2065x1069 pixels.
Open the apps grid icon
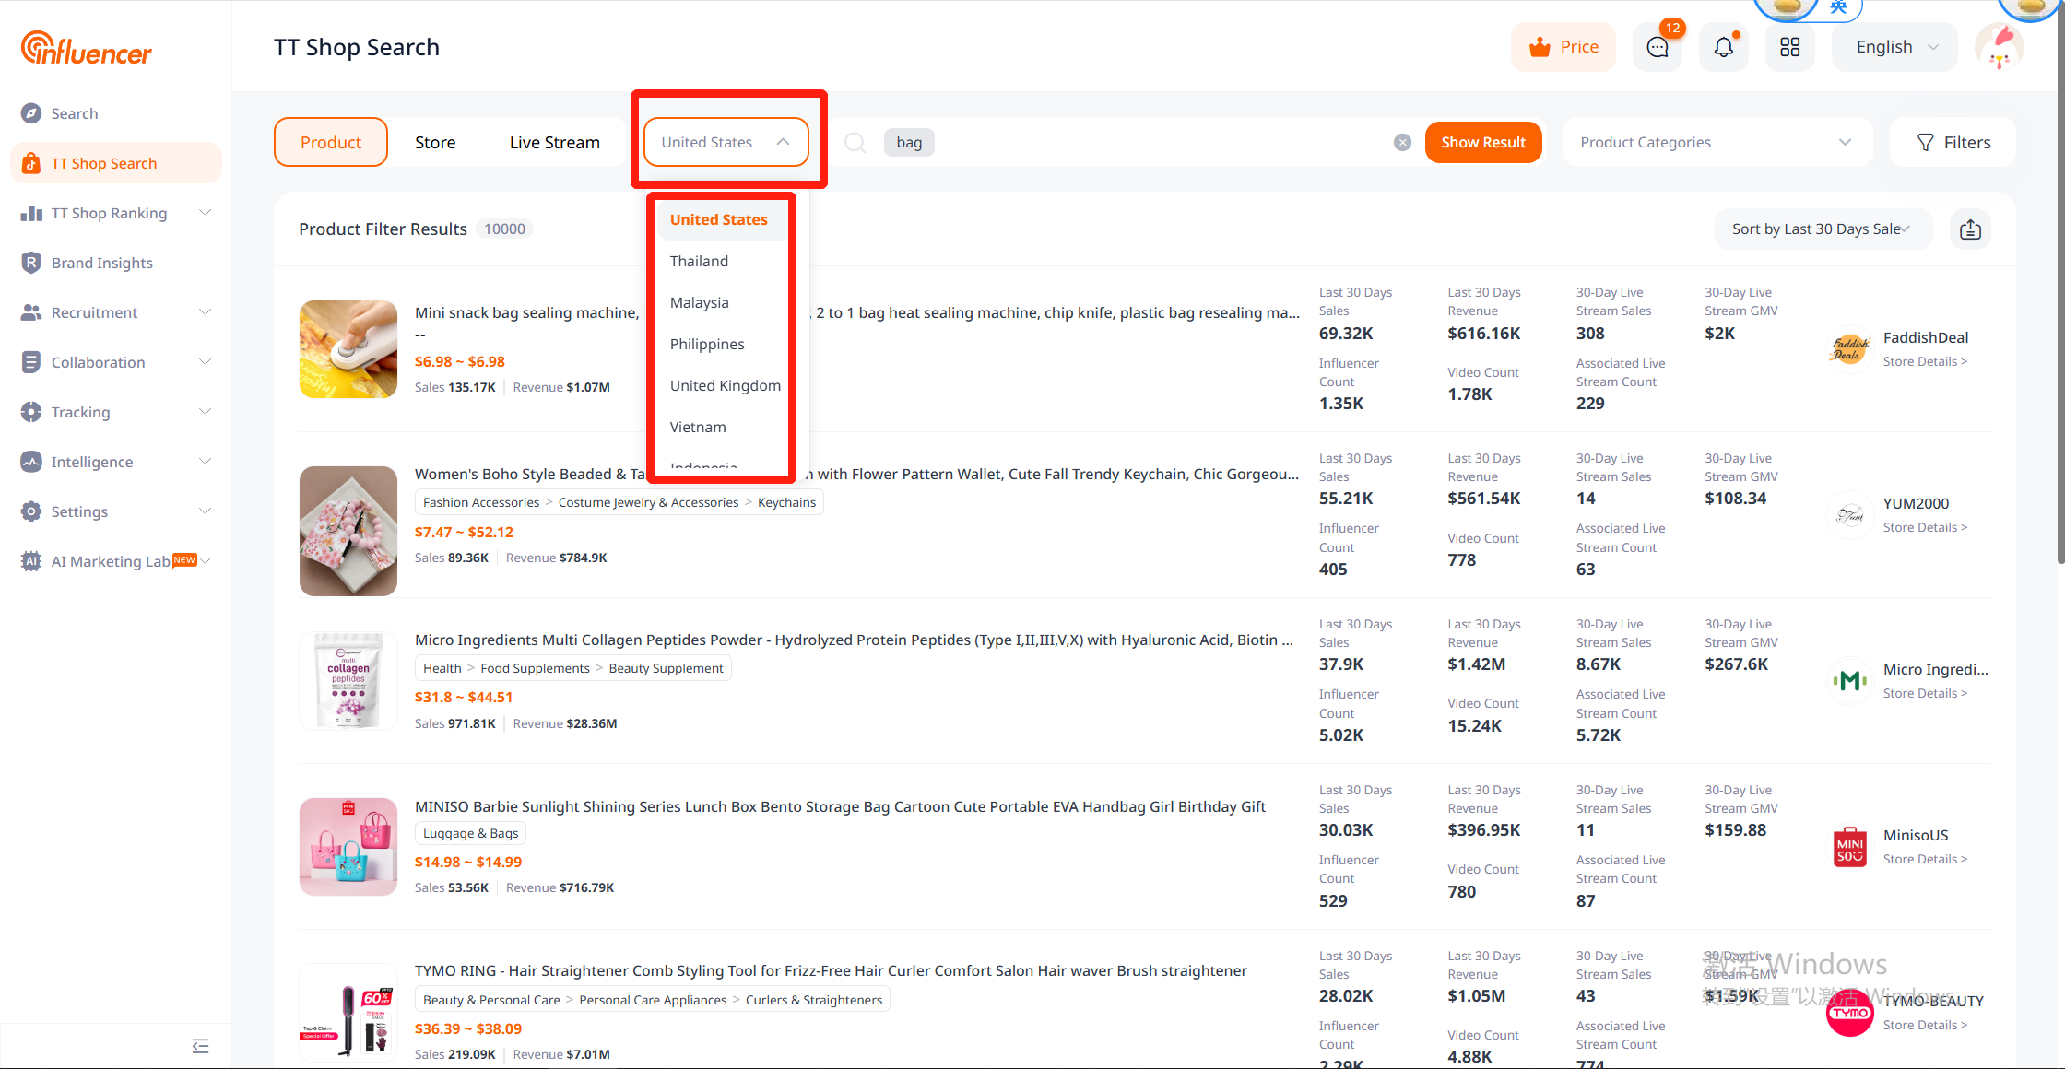[x=1789, y=47]
